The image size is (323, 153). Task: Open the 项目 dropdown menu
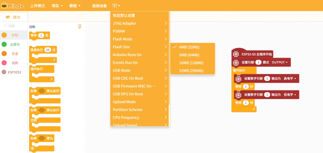57,6
